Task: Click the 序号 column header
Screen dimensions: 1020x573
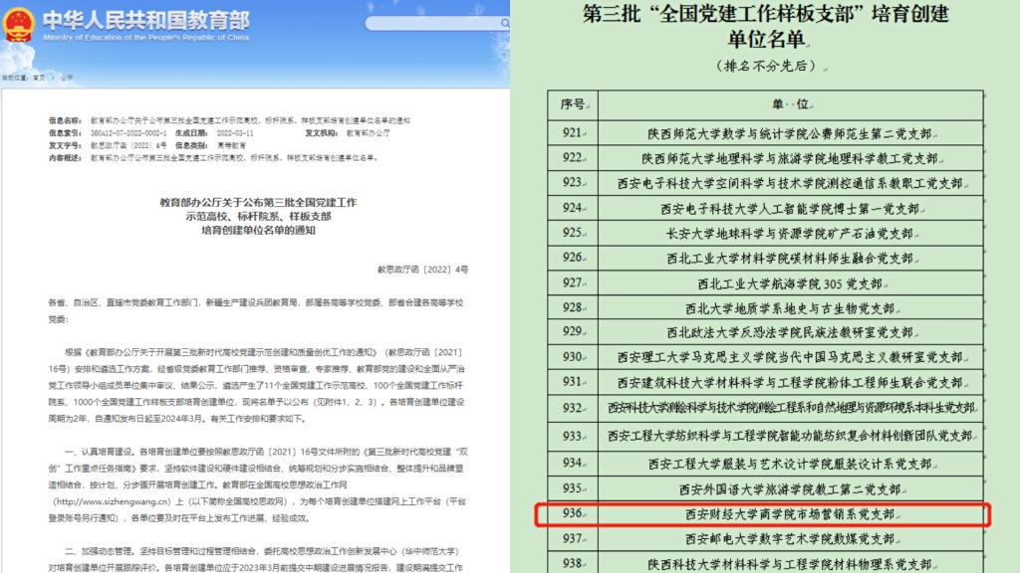Action: 573,103
